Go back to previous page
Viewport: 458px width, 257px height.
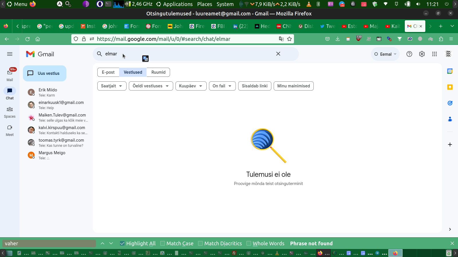(x=7, y=39)
